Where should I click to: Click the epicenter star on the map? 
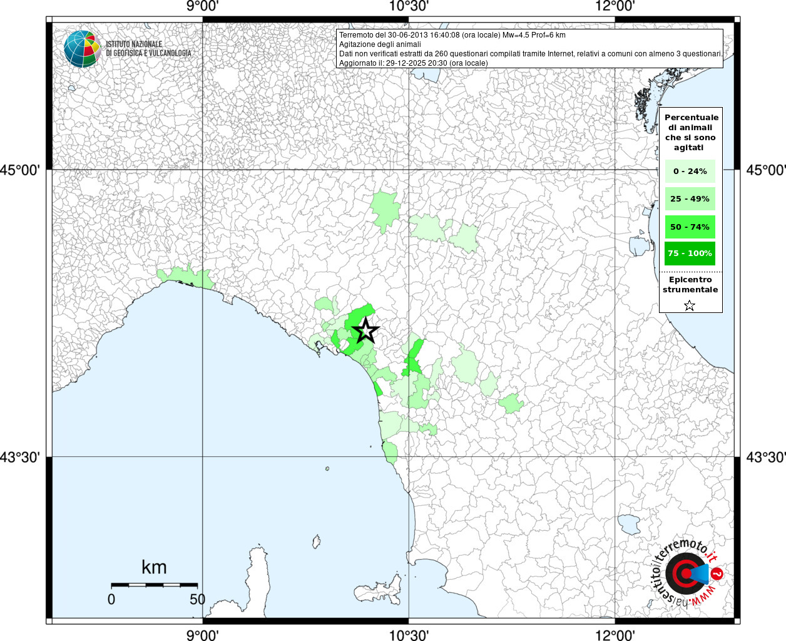pos(365,330)
